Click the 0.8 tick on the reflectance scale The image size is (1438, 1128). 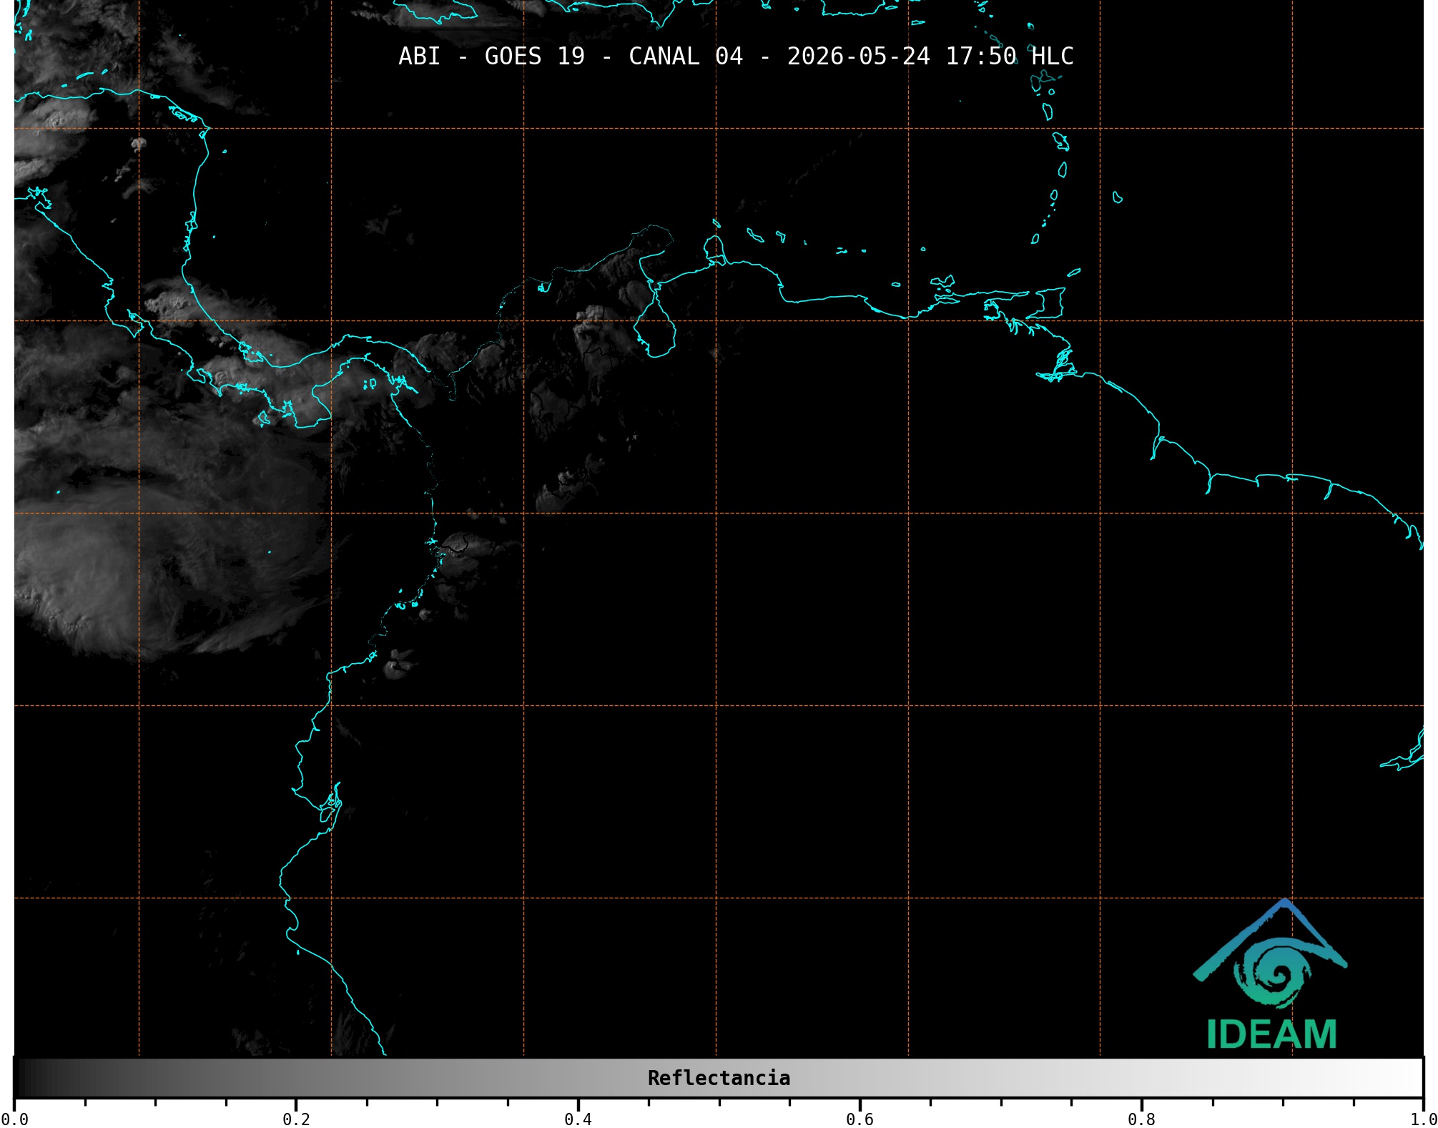(1141, 1119)
